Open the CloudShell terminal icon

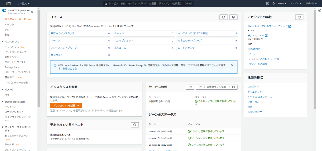[268, 3]
